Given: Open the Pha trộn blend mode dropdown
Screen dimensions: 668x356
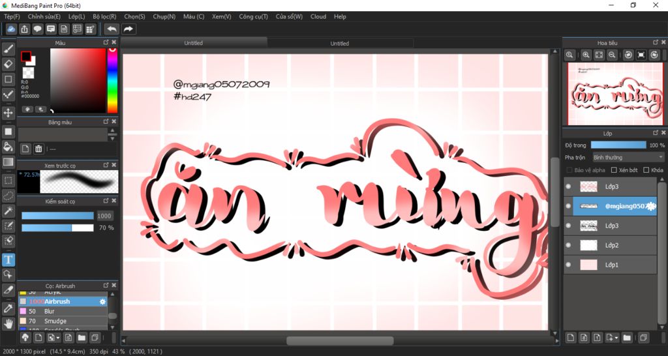Looking at the screenshot, I should pyautogui.click(x=628, y=158).
